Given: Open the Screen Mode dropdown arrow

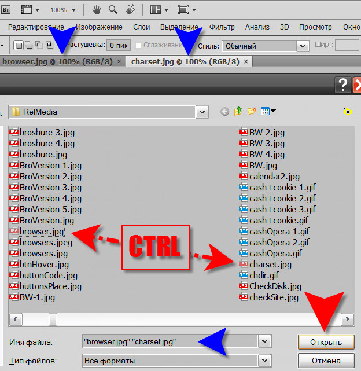Looking at the screenshot, I should [194, 10].
